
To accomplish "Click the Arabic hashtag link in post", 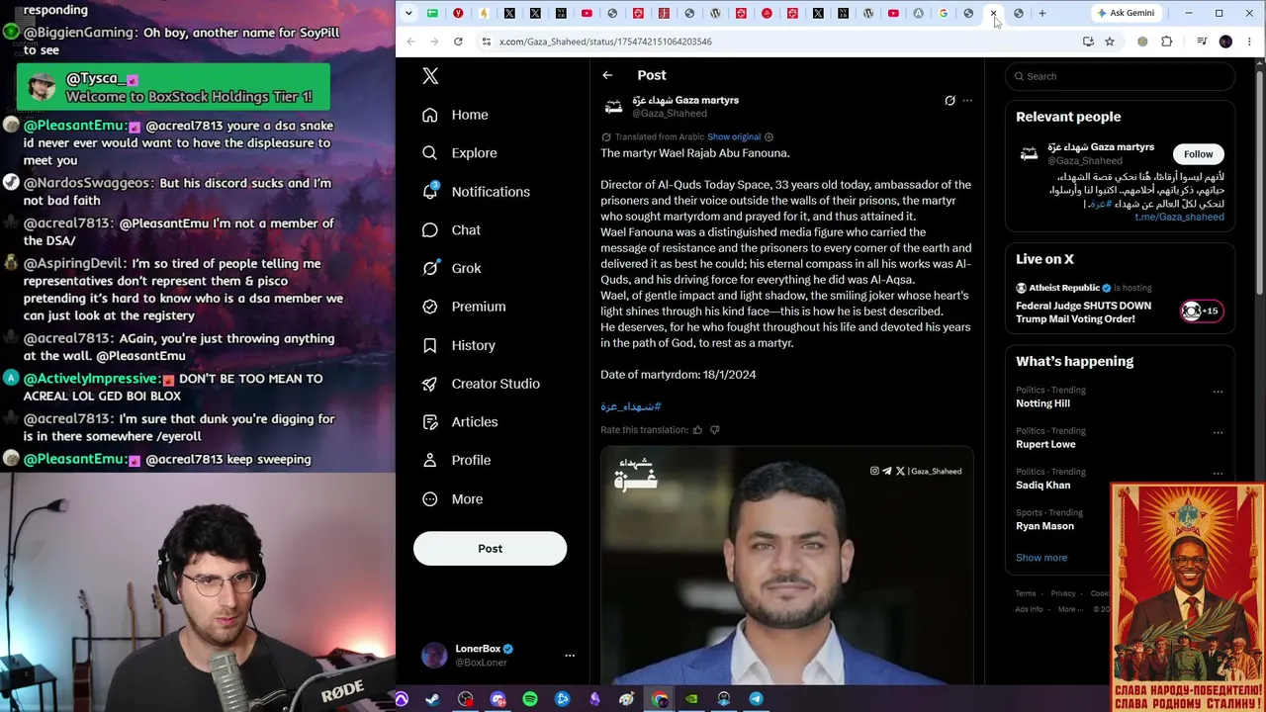I will coord(631,406).
